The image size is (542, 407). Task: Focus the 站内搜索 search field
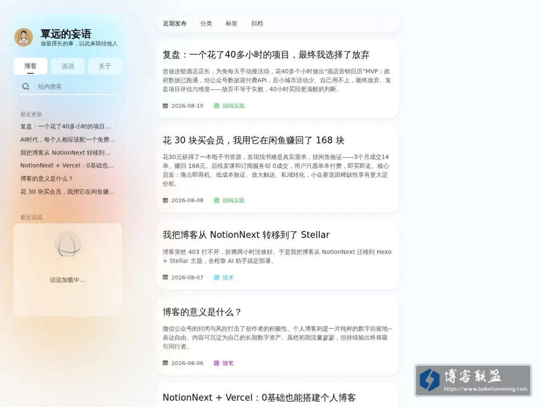point(68,86)
